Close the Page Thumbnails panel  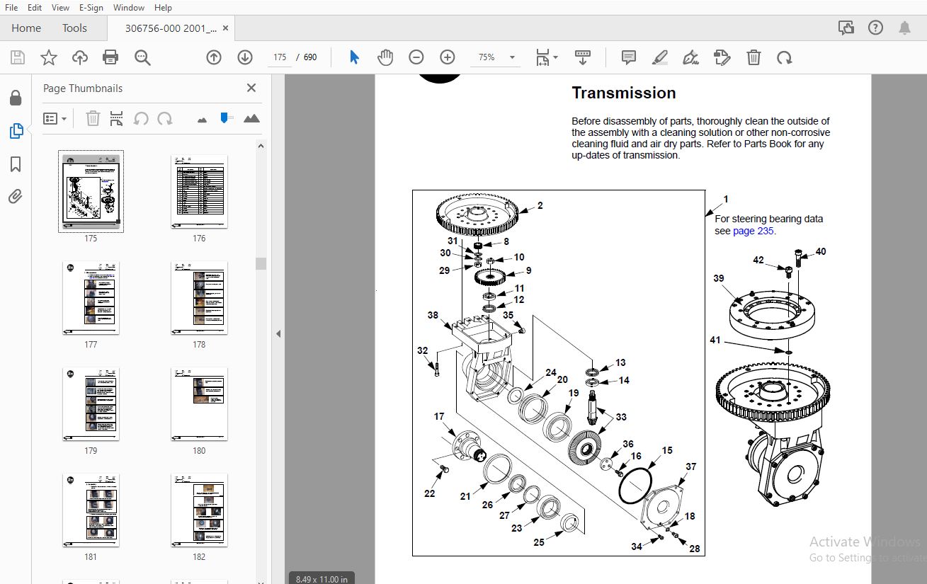[x=251, y=88]
